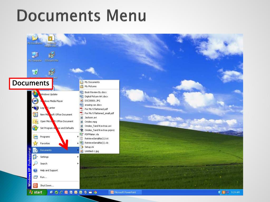The image size is (270, 202).
Task: Launch PowerPoint from the Quick Launch bar
Action: click(66, 192)
